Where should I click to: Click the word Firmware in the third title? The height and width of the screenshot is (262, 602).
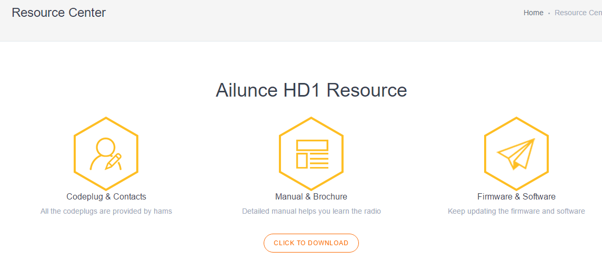coord(495,196)
